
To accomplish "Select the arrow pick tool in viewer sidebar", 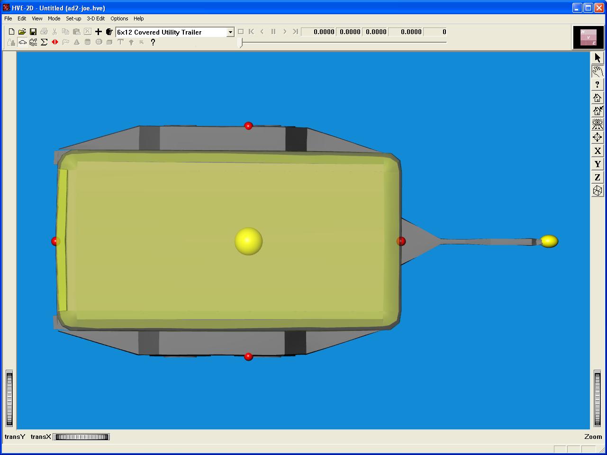I will coord(597,58).
